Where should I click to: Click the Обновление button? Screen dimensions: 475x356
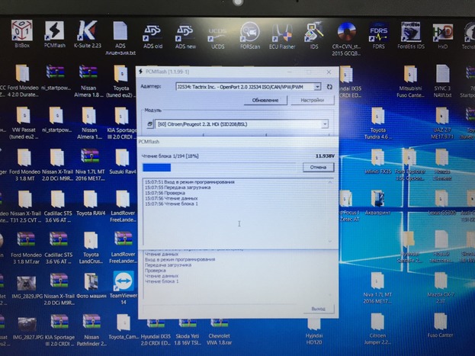(x=265, y=100)
